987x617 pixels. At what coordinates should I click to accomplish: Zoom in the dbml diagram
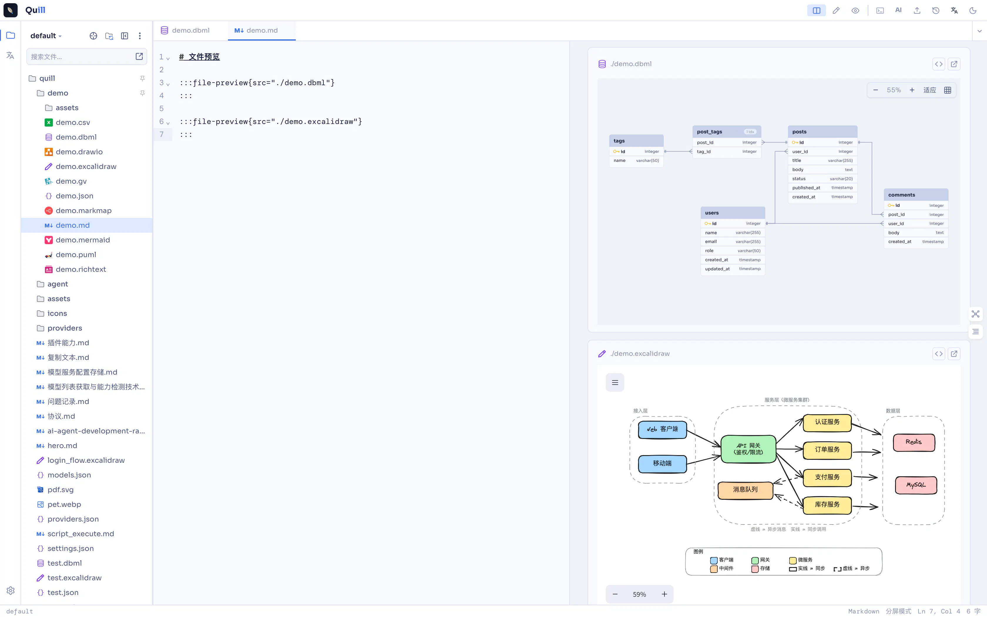coord(912,90)
